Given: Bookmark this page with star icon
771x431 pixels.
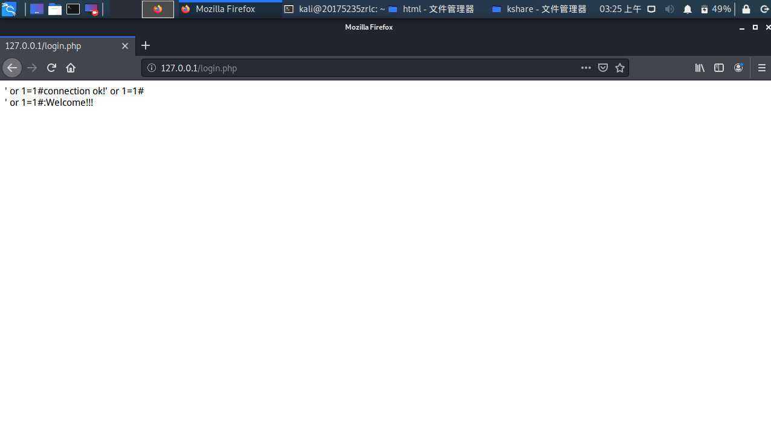Looking at the screenshot, I should point(619,68).
